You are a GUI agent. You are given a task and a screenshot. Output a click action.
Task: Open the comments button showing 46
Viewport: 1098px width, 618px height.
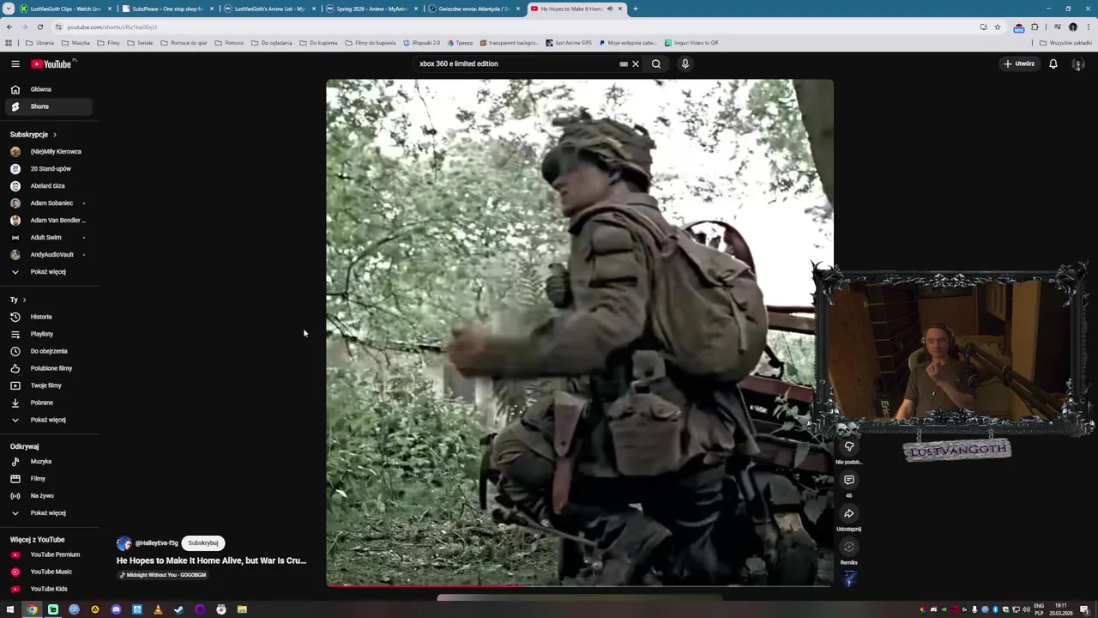[x=848, y=481]
